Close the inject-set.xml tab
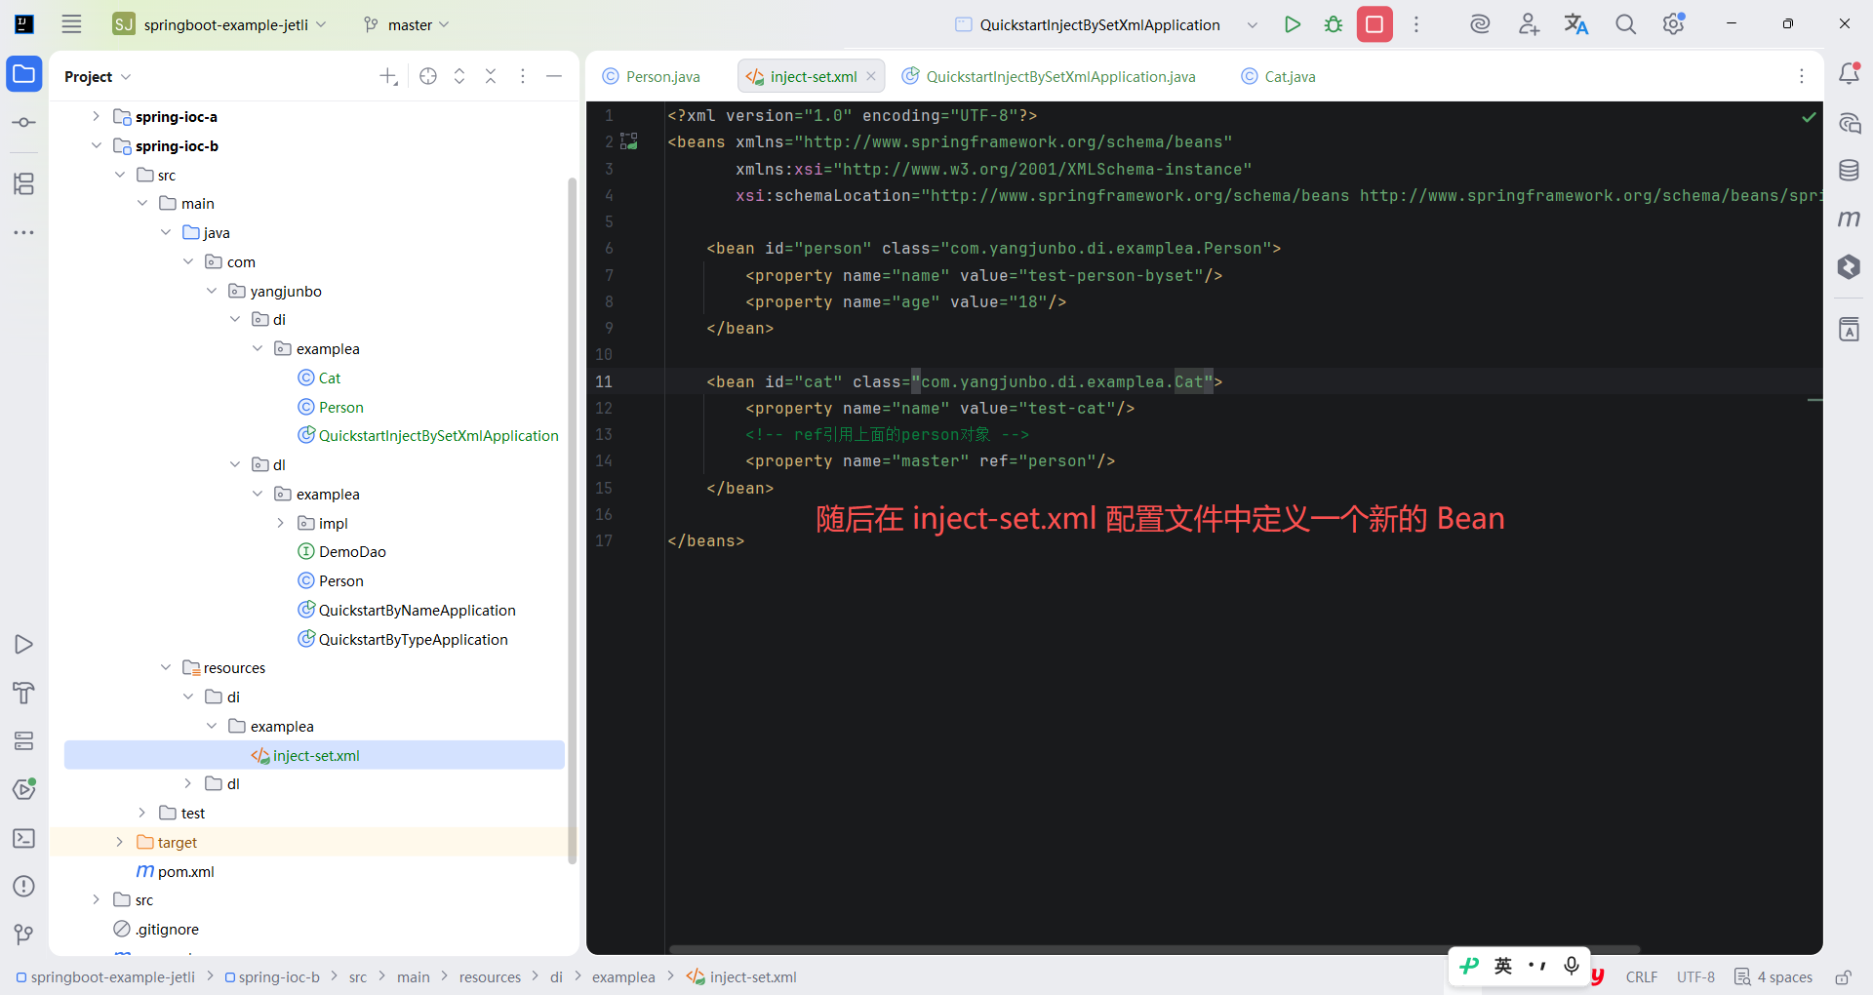 871,76
